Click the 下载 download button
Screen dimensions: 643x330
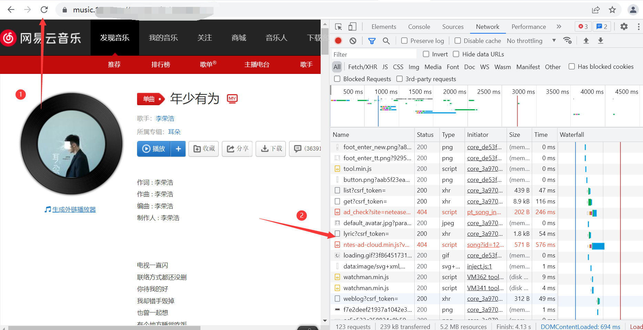271,148
